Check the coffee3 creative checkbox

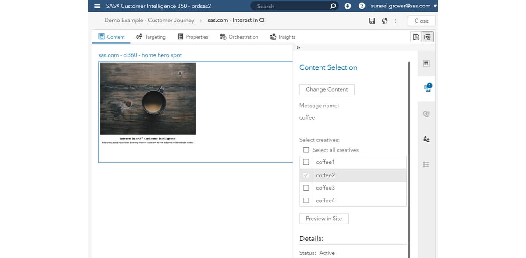point(306,188)
